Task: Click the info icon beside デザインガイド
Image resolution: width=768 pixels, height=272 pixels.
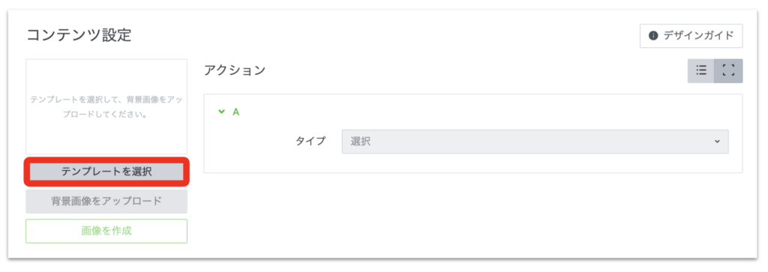Action: [653, 36]
